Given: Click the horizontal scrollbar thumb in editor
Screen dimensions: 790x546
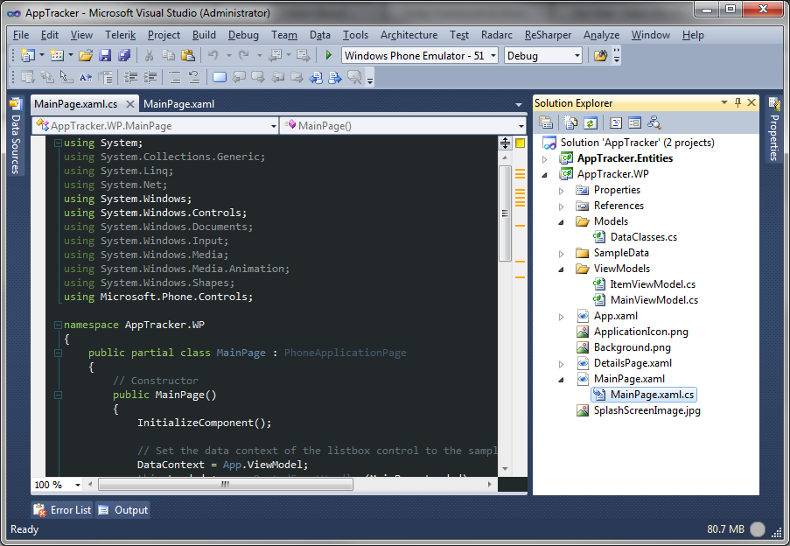Looking at the screenshot, I should coord(226,485).
